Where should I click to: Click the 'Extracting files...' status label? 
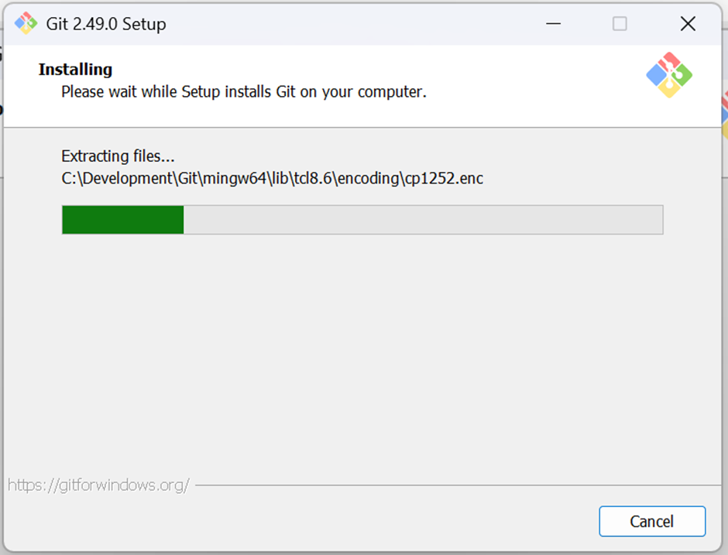pos(118,156)
